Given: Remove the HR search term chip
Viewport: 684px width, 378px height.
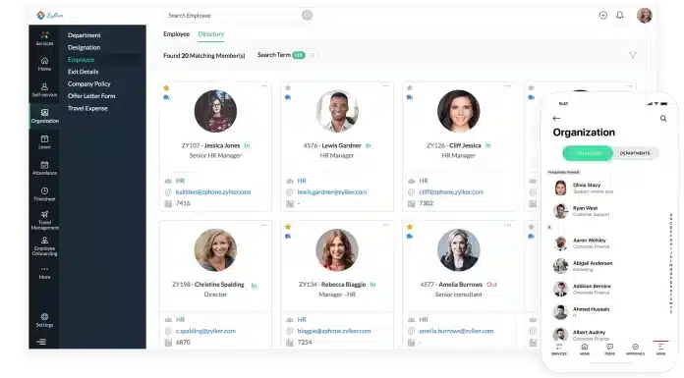Looking at the screenshot, I should coord(313,55).
